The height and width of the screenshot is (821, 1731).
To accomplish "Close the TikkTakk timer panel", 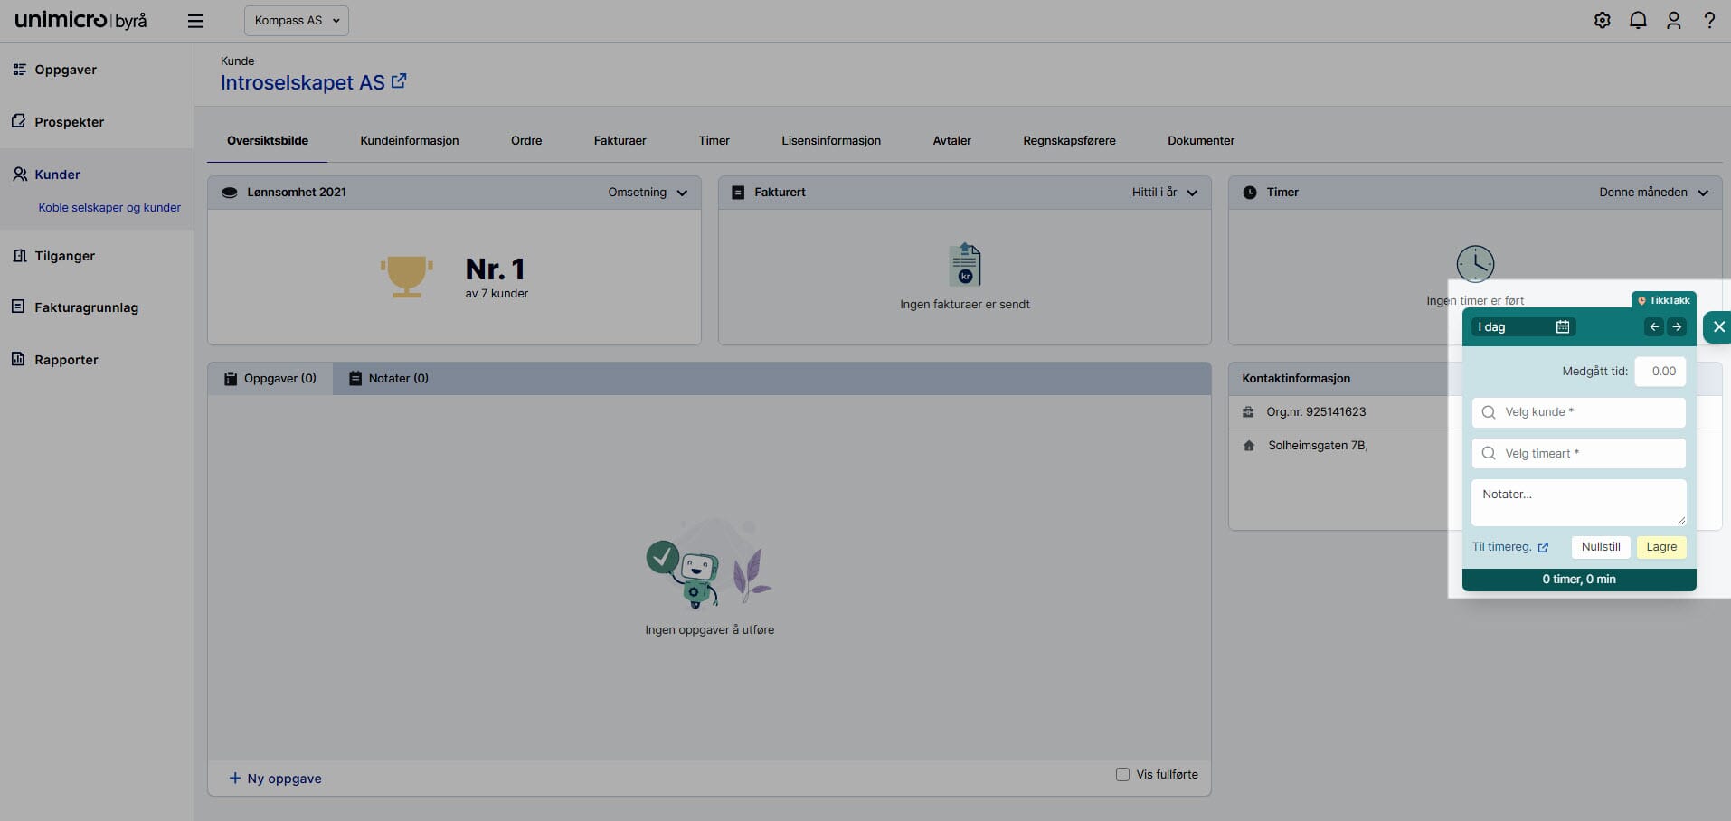I will (x=1718, y=326).
